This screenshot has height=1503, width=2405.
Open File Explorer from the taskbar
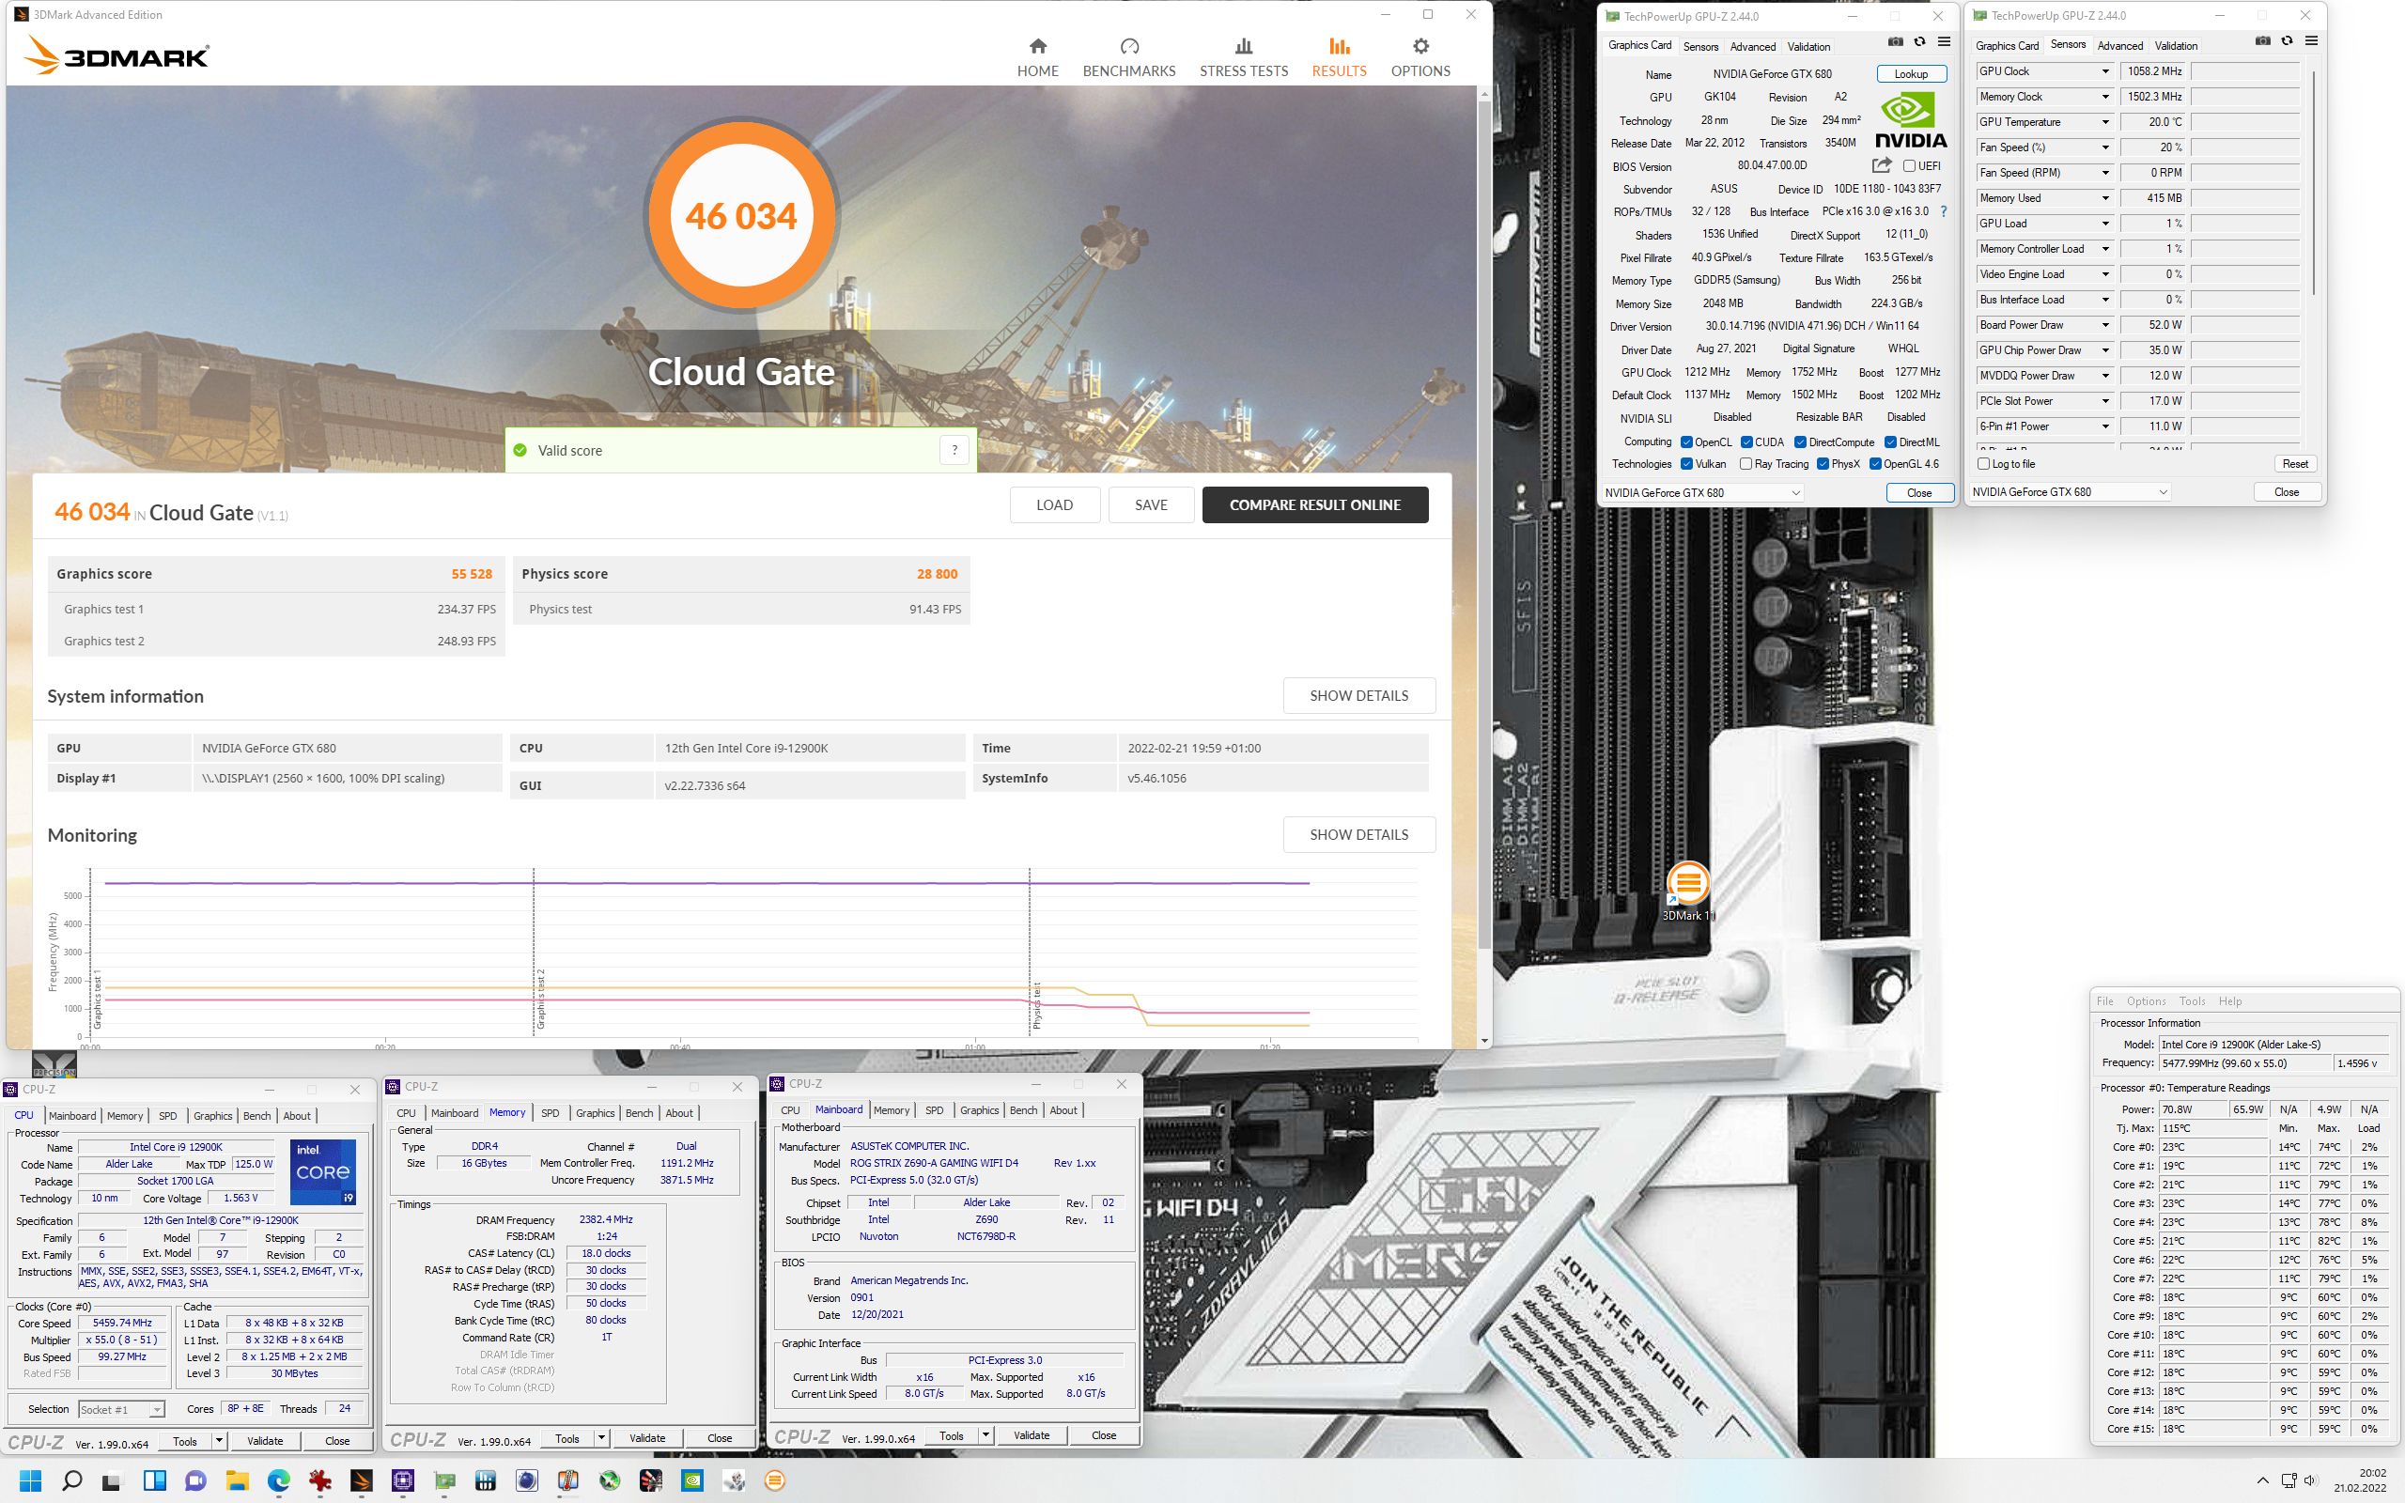pos(237,1480)
